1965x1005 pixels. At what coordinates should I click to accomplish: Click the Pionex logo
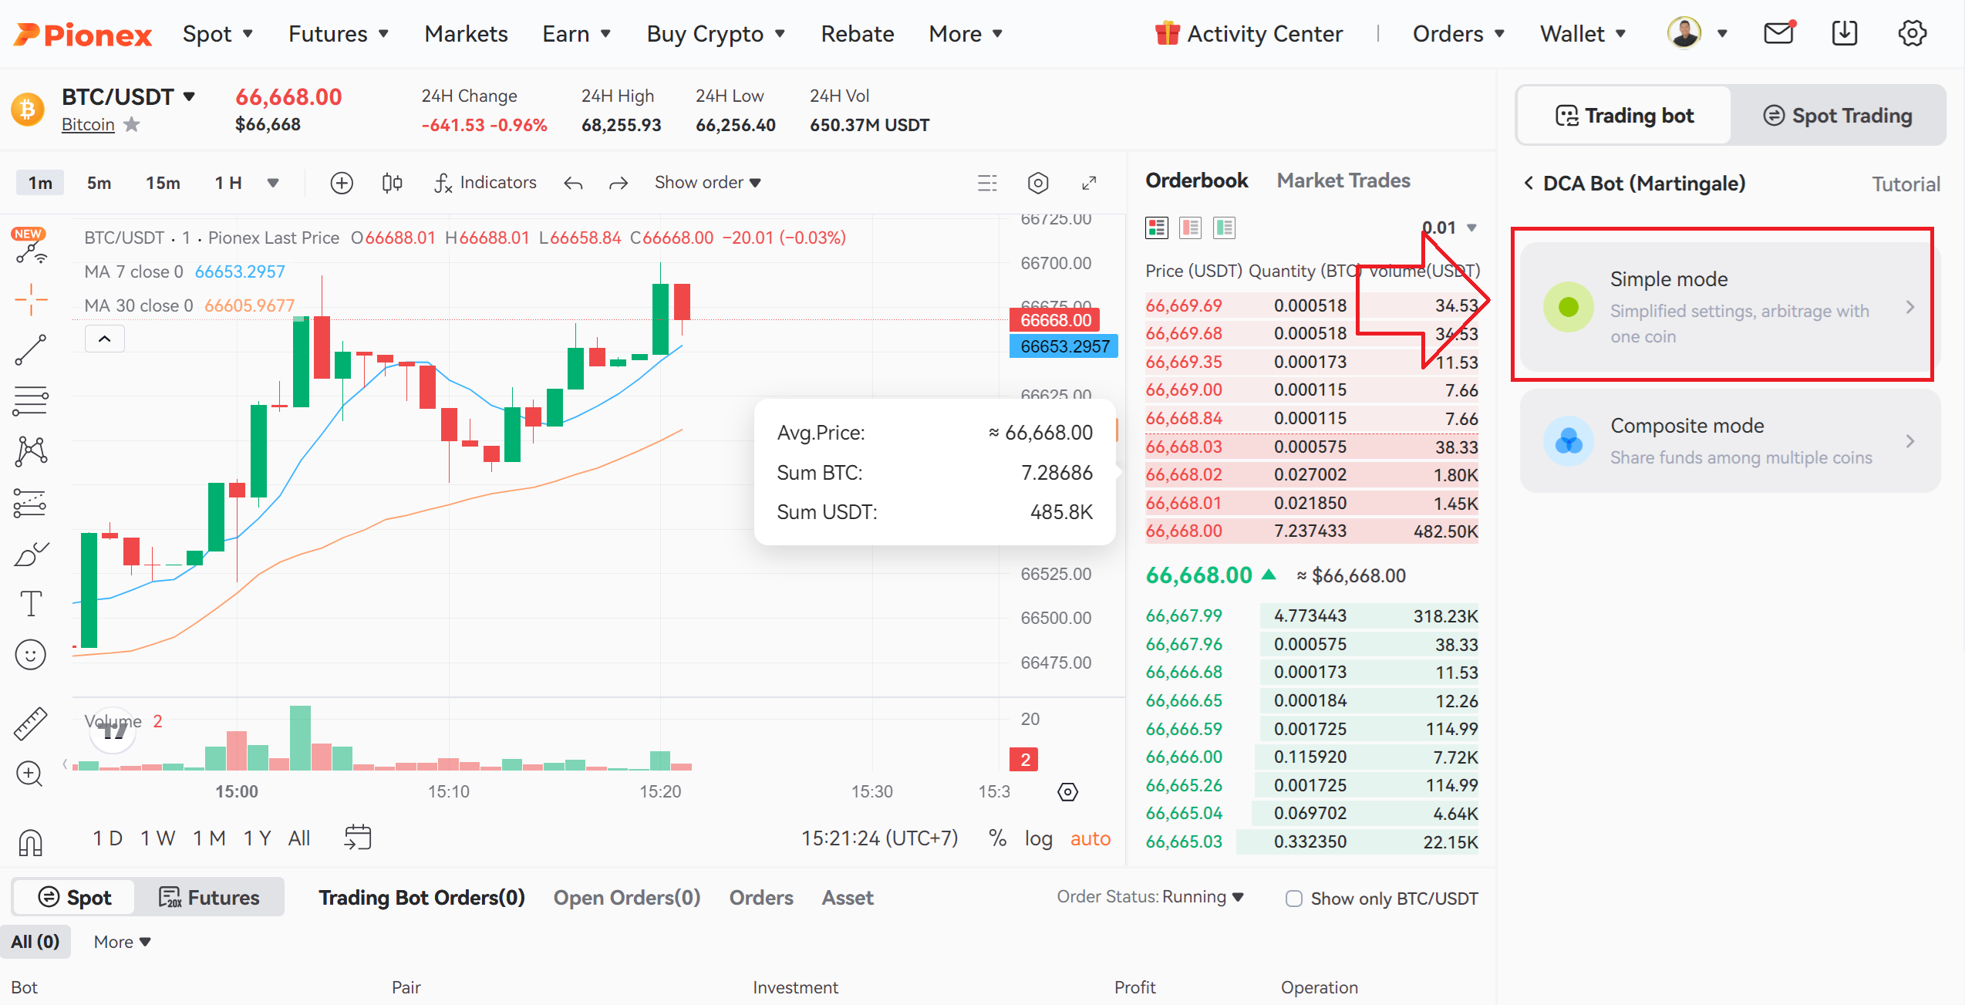click(83, 34)
